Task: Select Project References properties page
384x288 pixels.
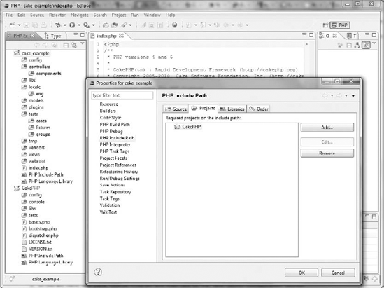Action: point(118,165)
